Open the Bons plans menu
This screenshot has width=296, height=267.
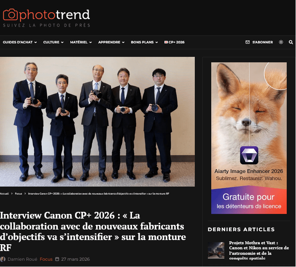[144, 42]
